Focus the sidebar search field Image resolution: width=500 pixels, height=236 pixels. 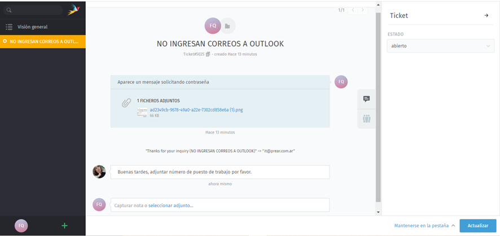[x=33, y=10]
